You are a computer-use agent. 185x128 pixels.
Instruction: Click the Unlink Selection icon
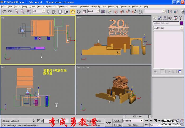(23, 12)
